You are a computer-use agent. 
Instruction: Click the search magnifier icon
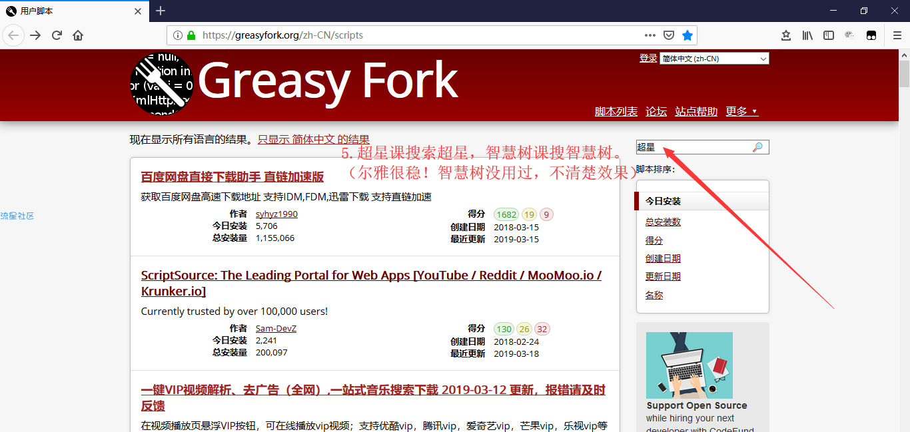(x=757, y=147)
